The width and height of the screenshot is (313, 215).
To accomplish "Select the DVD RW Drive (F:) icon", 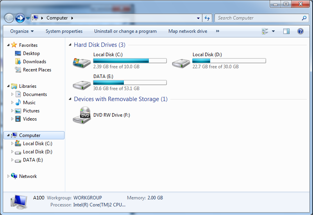I will point(82,115).
